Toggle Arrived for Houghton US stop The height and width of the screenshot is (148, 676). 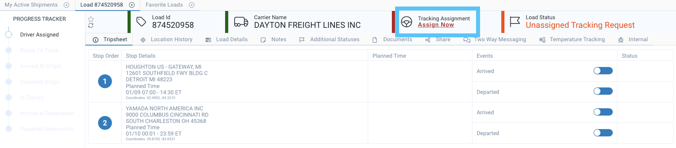coord(603,71)
